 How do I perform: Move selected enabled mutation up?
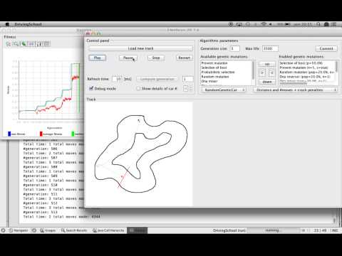(267, 64)
